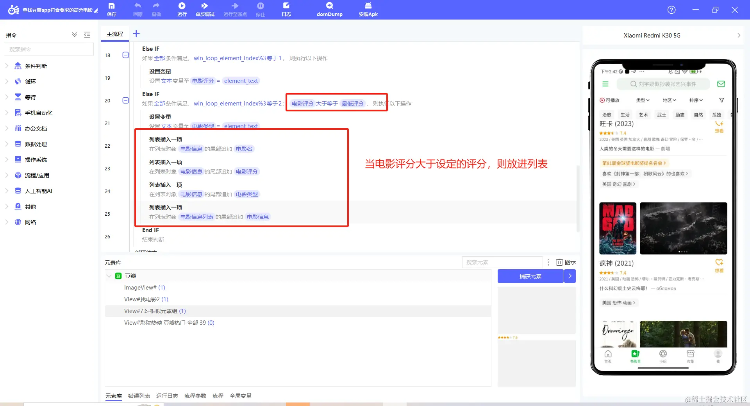Image resolution: width=750 pixels, height=406 pixels.
Task: Click the Undo (回撤) toolbar icon
Action: (137, 9)
